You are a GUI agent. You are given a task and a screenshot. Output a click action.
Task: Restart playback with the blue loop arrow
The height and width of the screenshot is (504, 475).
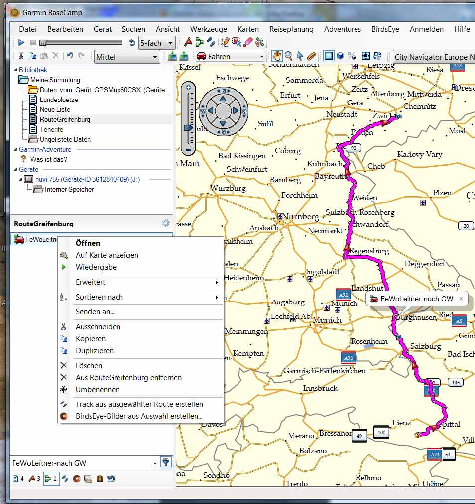[132, 42]
